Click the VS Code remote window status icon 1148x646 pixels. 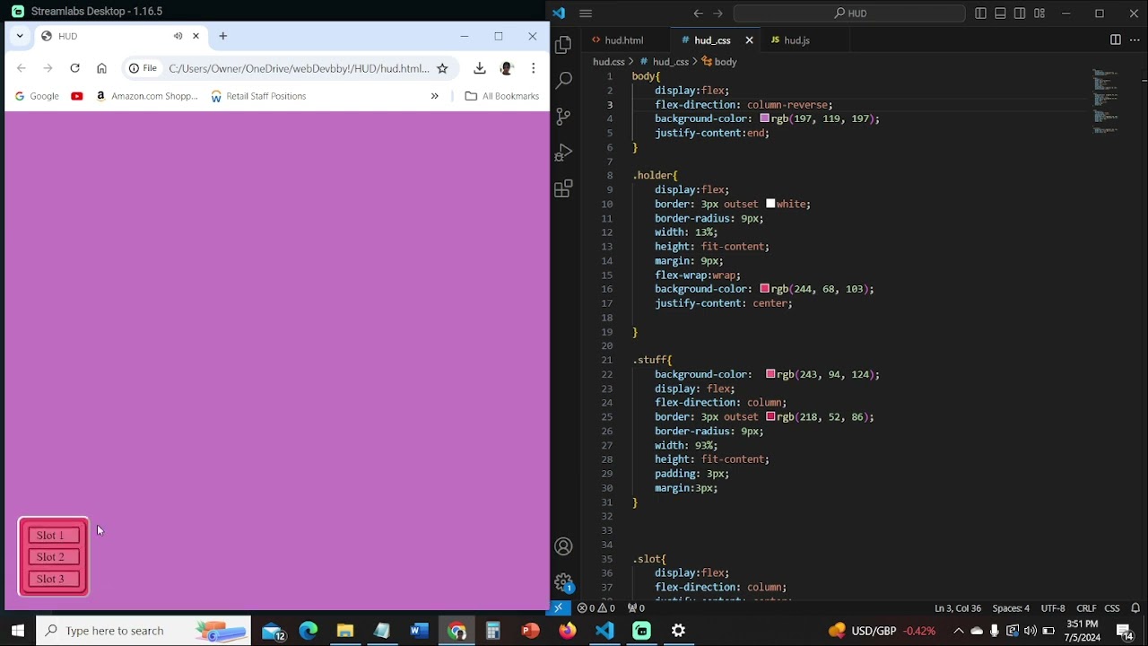(559, 608)
